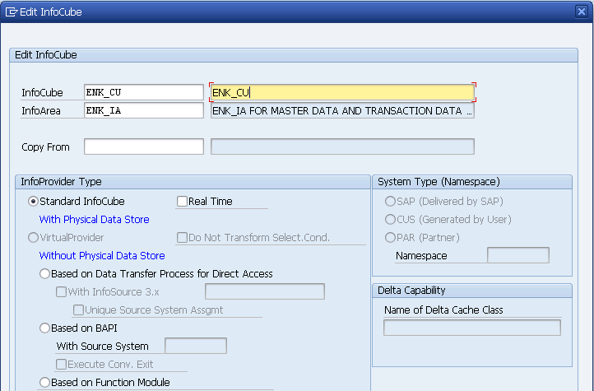Click the InfoProvider Type group header
This screenshot has height=391, width=594.
click(x=193, y=182)
